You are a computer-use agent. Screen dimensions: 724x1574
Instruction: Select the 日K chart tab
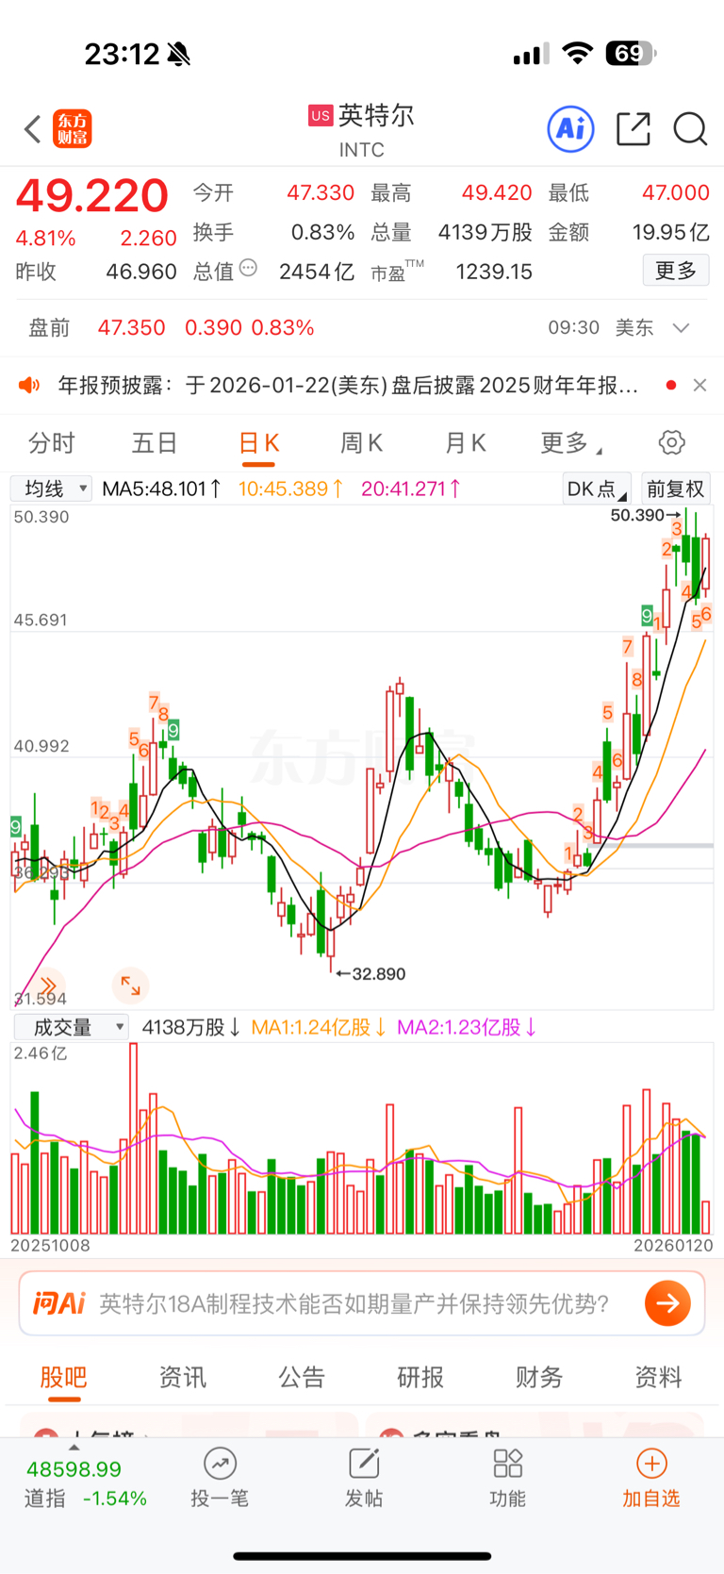point(259,442)
